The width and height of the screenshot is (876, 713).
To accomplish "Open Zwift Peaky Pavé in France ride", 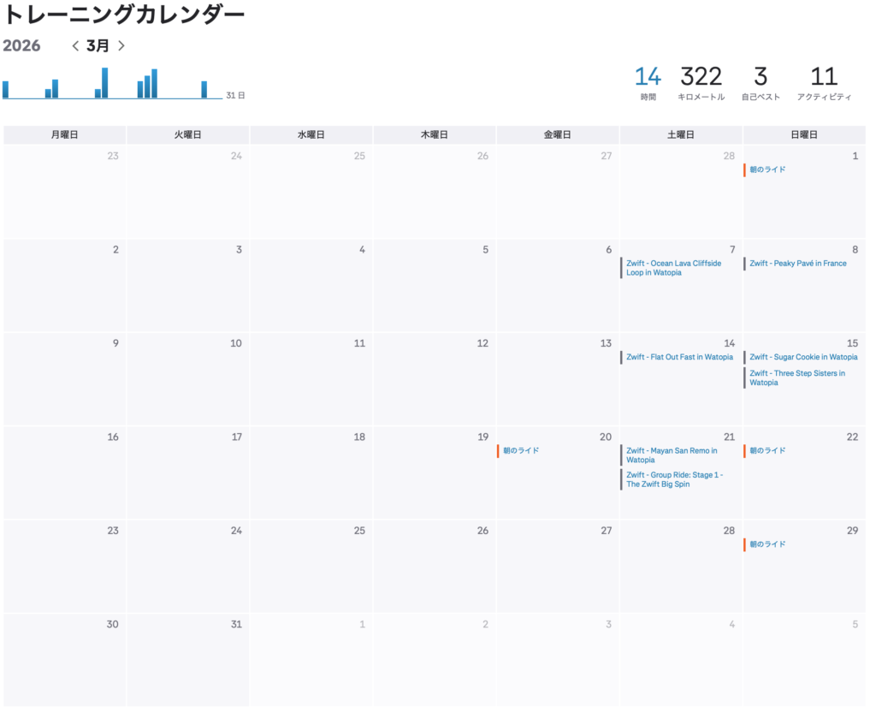I will click(797, 264).
